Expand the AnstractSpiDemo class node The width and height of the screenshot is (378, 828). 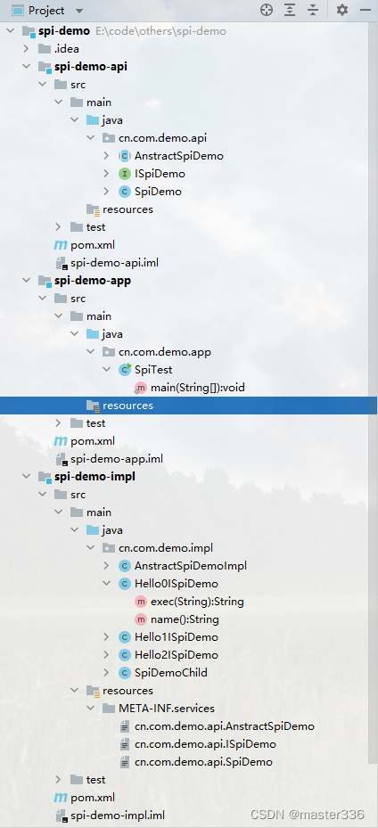[106, 156]
